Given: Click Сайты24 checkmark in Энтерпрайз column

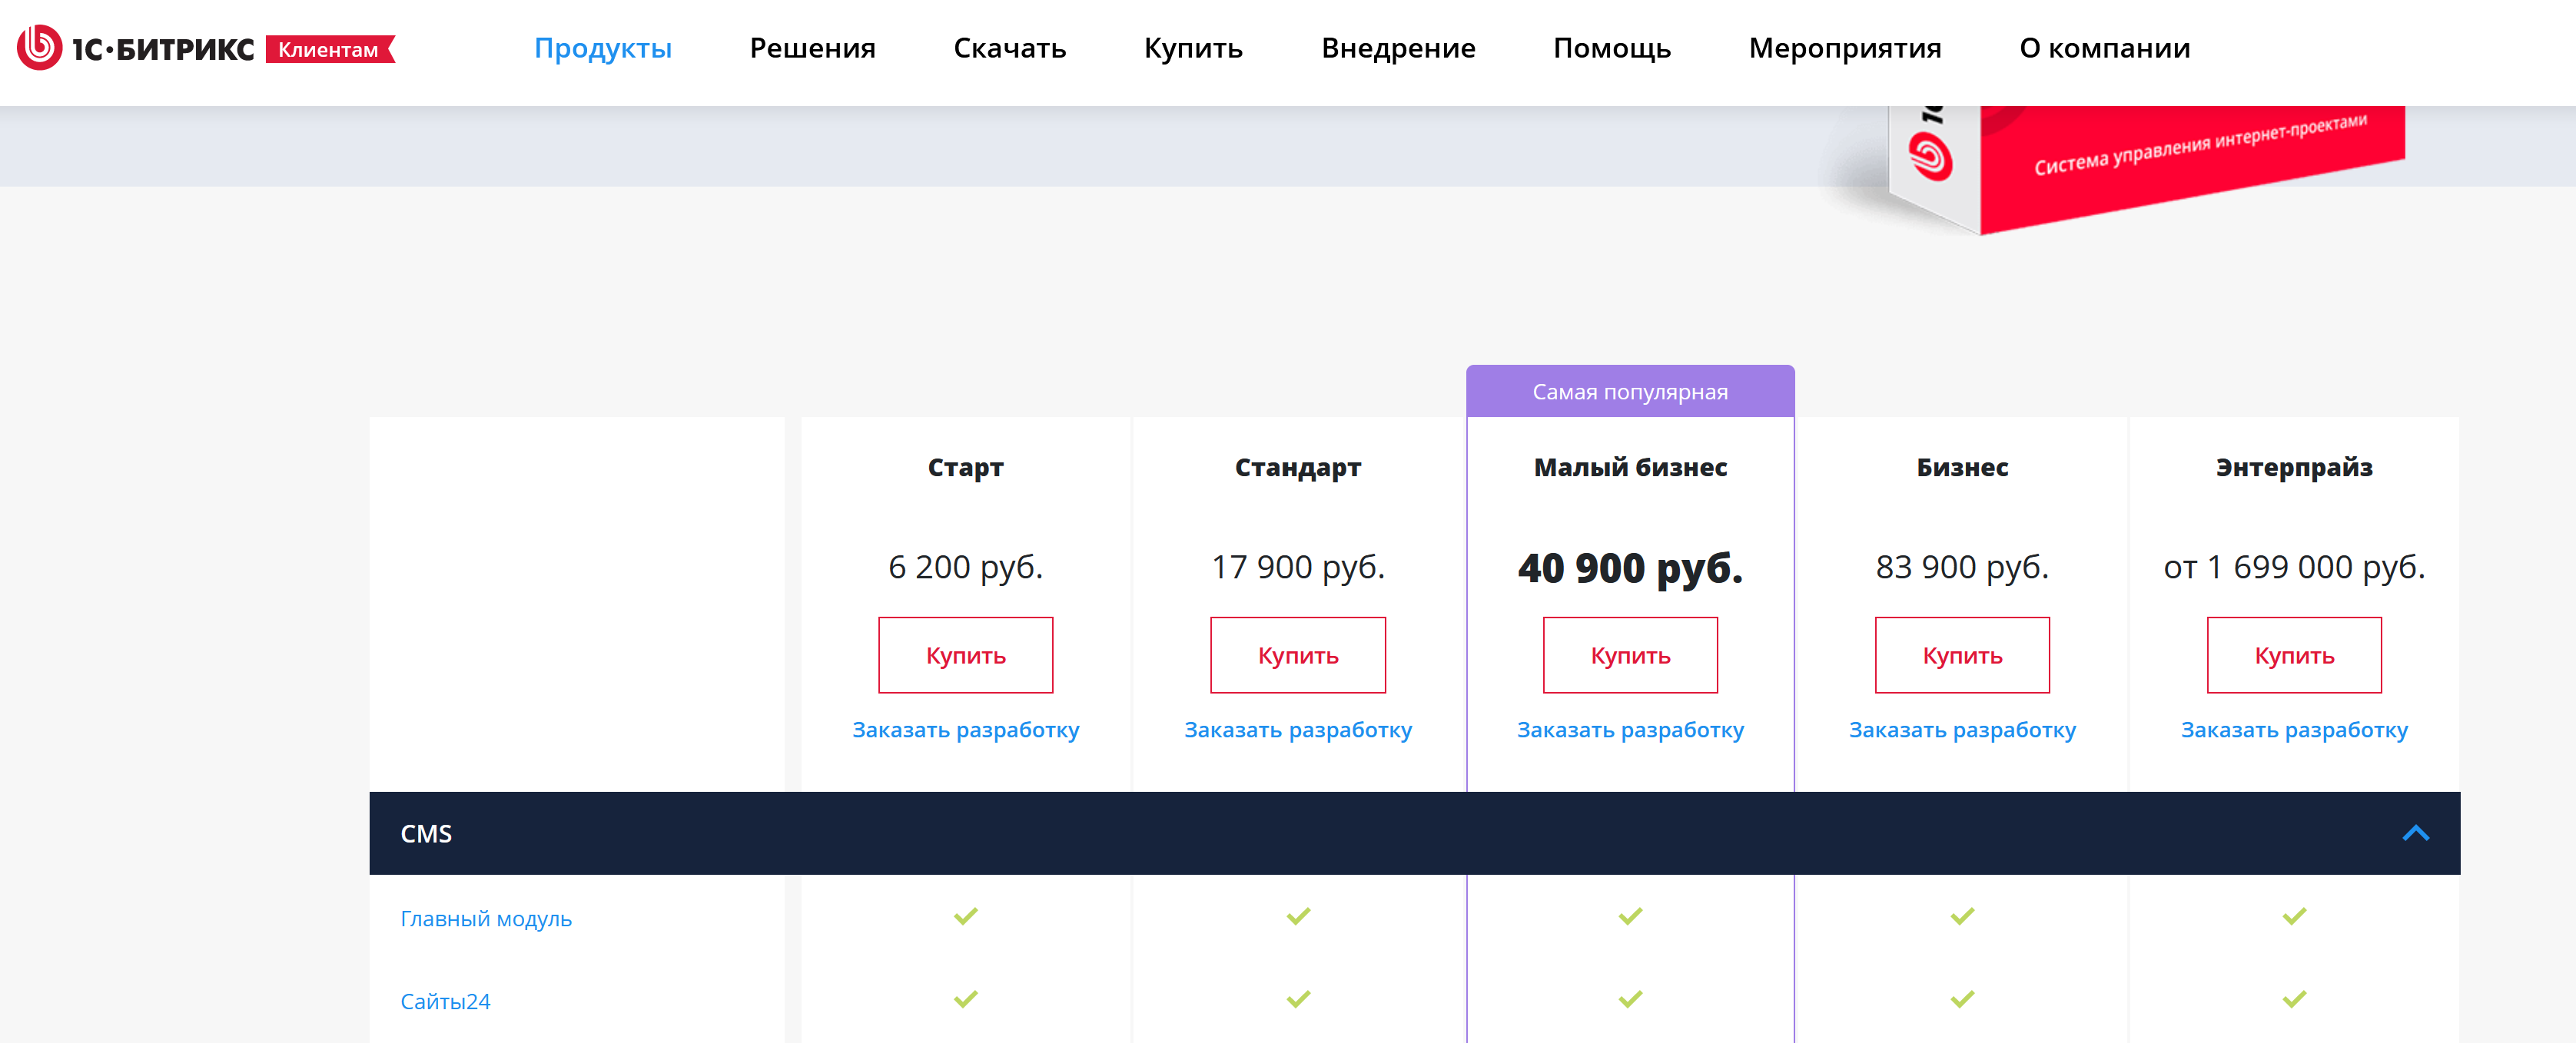Looking at the screenshot, I should (2295, 999).
